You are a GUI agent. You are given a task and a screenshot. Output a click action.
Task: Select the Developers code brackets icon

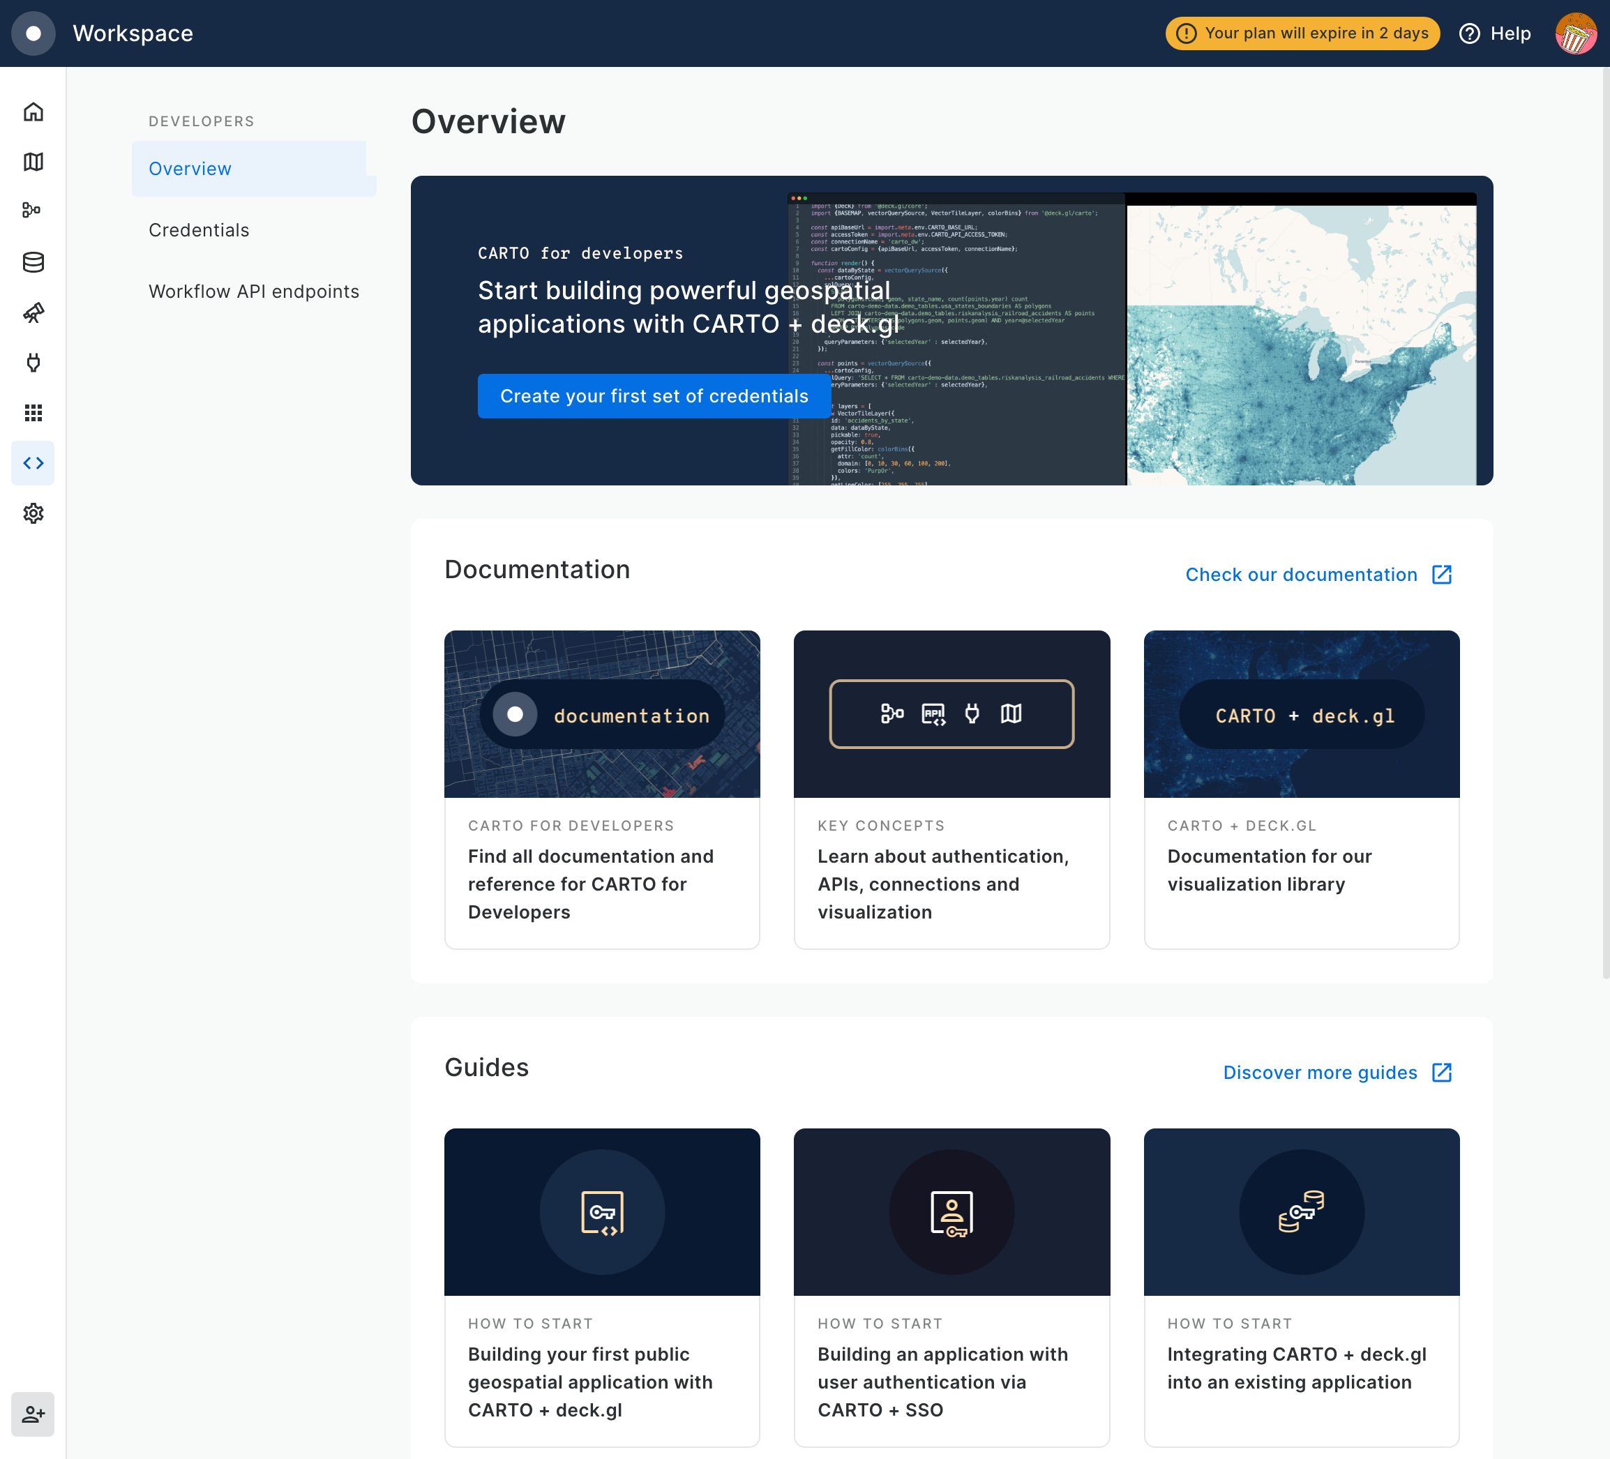33,463
